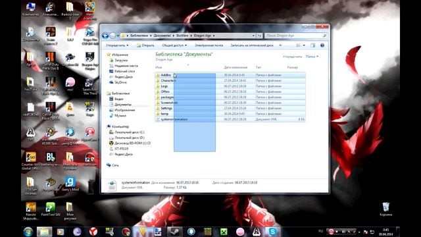Open the Naruto Shippuden desktop shortcut
The height and width of the screenshot is (237, 421).
click(x=31, y=211)
